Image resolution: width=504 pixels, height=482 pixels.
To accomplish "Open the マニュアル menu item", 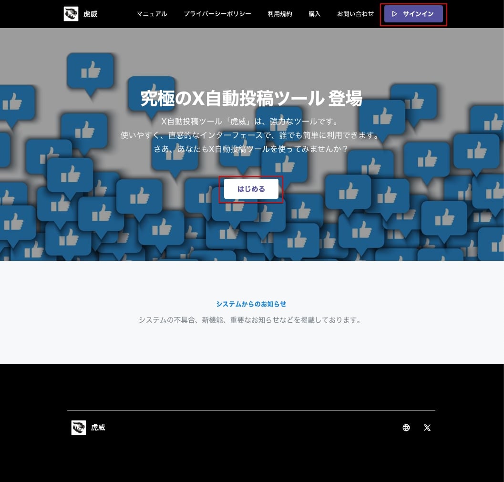I will click(x=152, y=14).
